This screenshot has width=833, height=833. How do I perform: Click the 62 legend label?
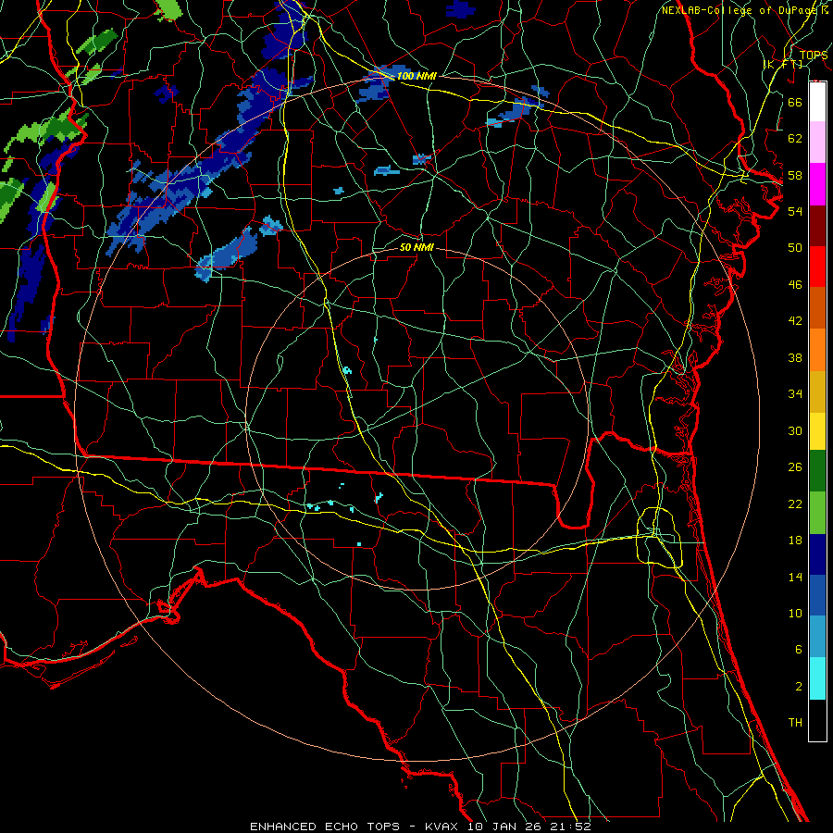coord(795,139)
